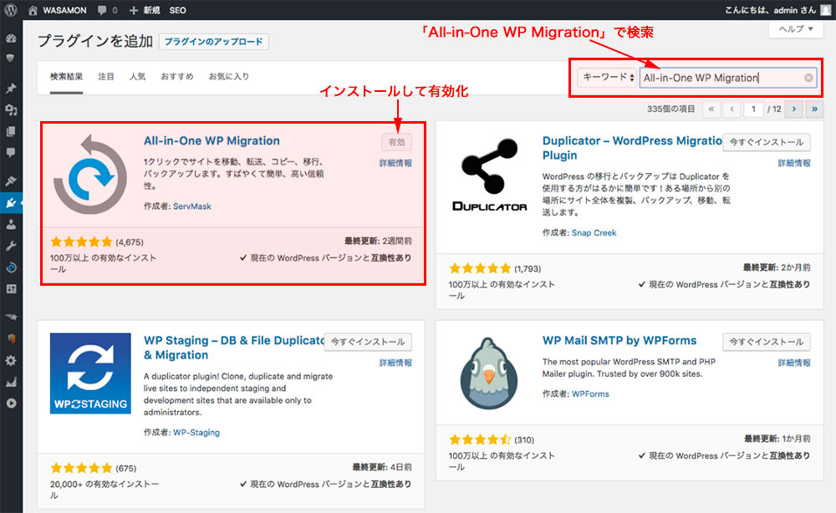
Task: View 詳細情報 for Duplicator
Action: pos(794,163)
